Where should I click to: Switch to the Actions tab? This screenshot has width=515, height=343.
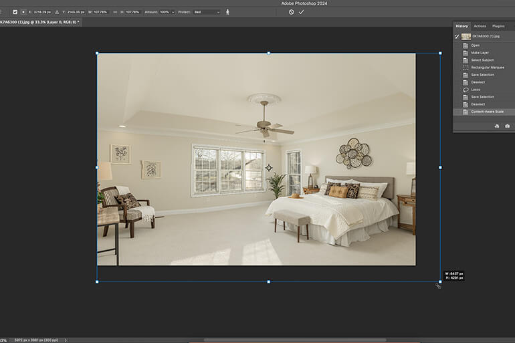click(480, 26)
